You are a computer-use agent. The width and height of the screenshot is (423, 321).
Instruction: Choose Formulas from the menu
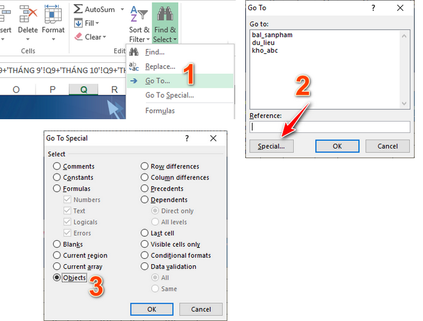pyautogui.click(x=180, y=111)
